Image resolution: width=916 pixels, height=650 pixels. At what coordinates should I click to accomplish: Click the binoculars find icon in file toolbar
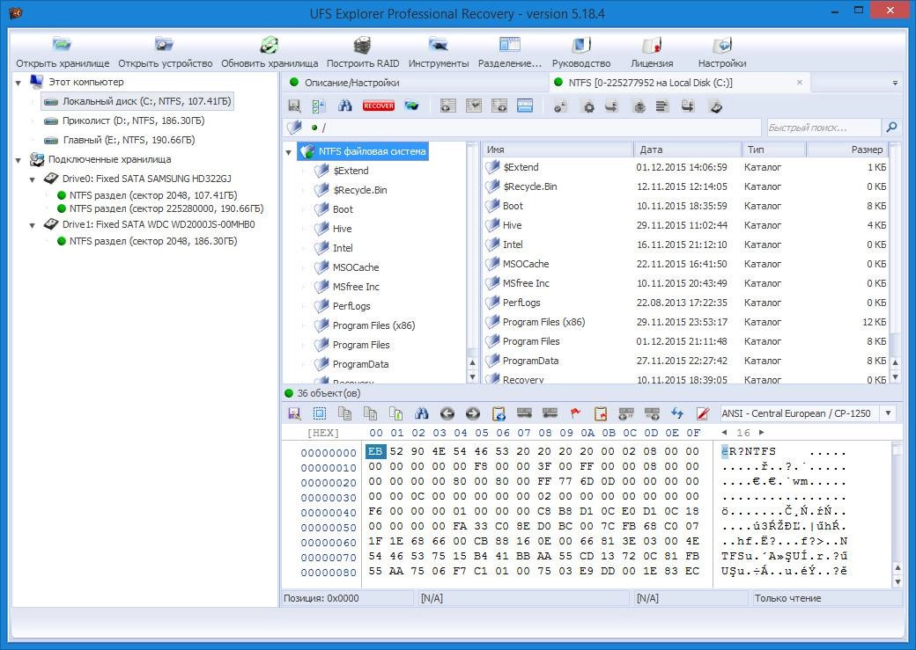345,106
